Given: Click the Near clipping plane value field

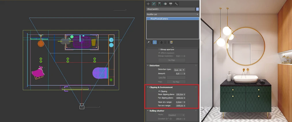Looking at the screenshot, I should pos(179,94).
